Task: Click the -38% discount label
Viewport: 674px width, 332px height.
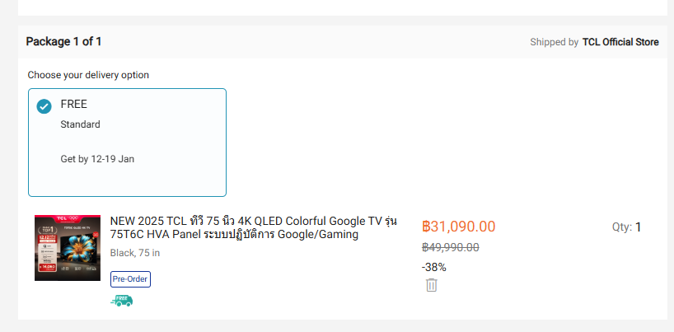Action: [x=433, y=267]
